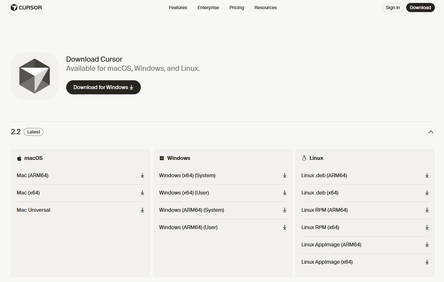Viewport: 444px width, 282px height.
Task: Click the Apple logo beside macOS
Action: click(19, 158)
